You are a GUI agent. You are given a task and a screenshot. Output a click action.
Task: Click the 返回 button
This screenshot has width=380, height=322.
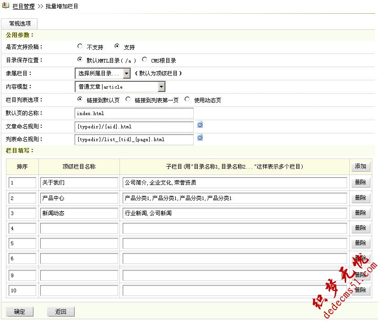[61, 311]
